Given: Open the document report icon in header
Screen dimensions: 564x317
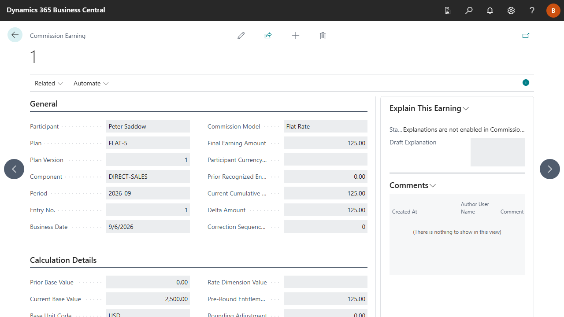Looking at the screenshot, I should tap(448, 11).
